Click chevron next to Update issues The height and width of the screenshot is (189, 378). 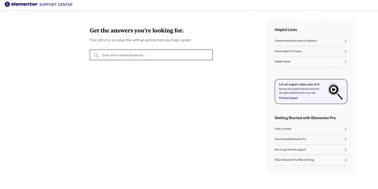point(345,62)
